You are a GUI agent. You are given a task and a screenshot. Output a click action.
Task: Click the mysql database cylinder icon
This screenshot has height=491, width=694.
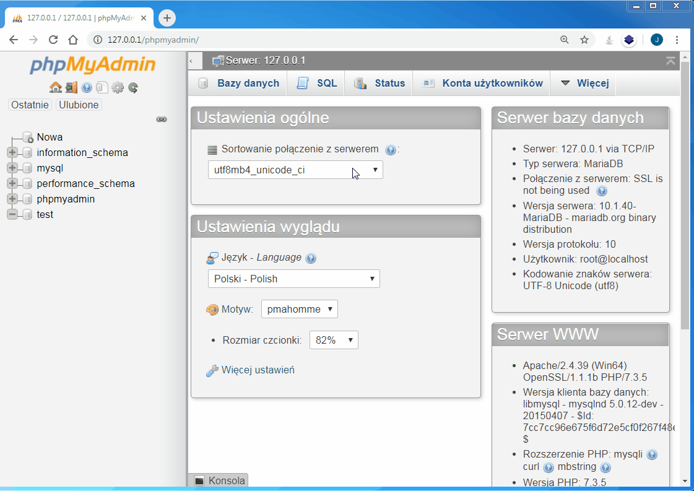27,168
